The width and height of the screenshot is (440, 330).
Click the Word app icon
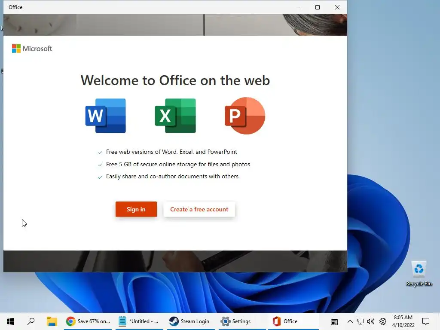pyautogui.click(x=106, y=116)
